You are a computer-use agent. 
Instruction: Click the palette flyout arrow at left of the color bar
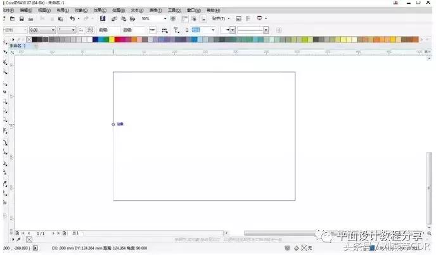[13, 39]
